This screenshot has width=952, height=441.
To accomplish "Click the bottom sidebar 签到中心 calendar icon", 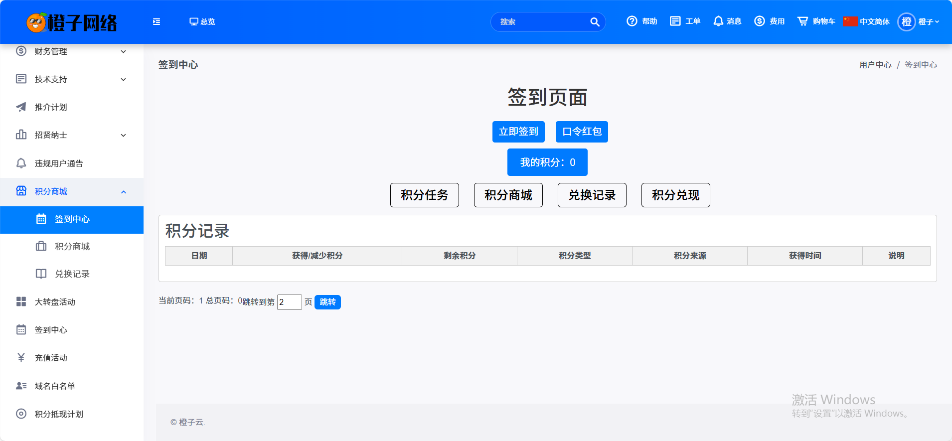I will (x=21, y=329).
